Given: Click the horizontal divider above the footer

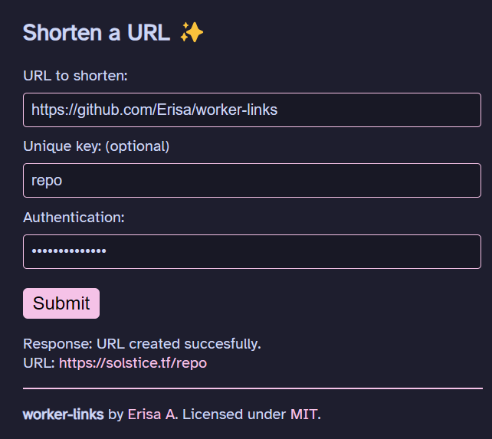Looking at the screenshot, I should (x=252, y=388).
